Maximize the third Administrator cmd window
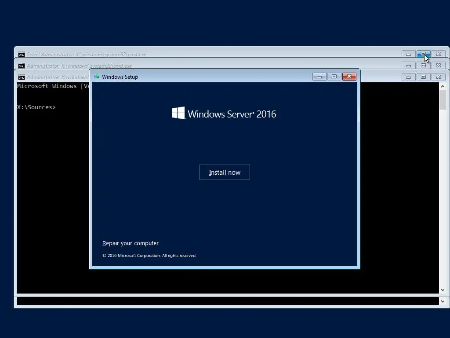Image resolution: width=450 pixels, height=338 pixels. click(x=423, y=77)
